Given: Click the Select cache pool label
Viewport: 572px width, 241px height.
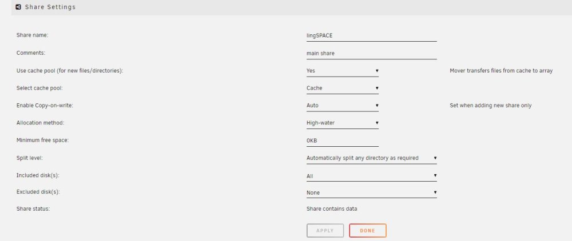Looking at the screenshot, I should pos(40,88).
